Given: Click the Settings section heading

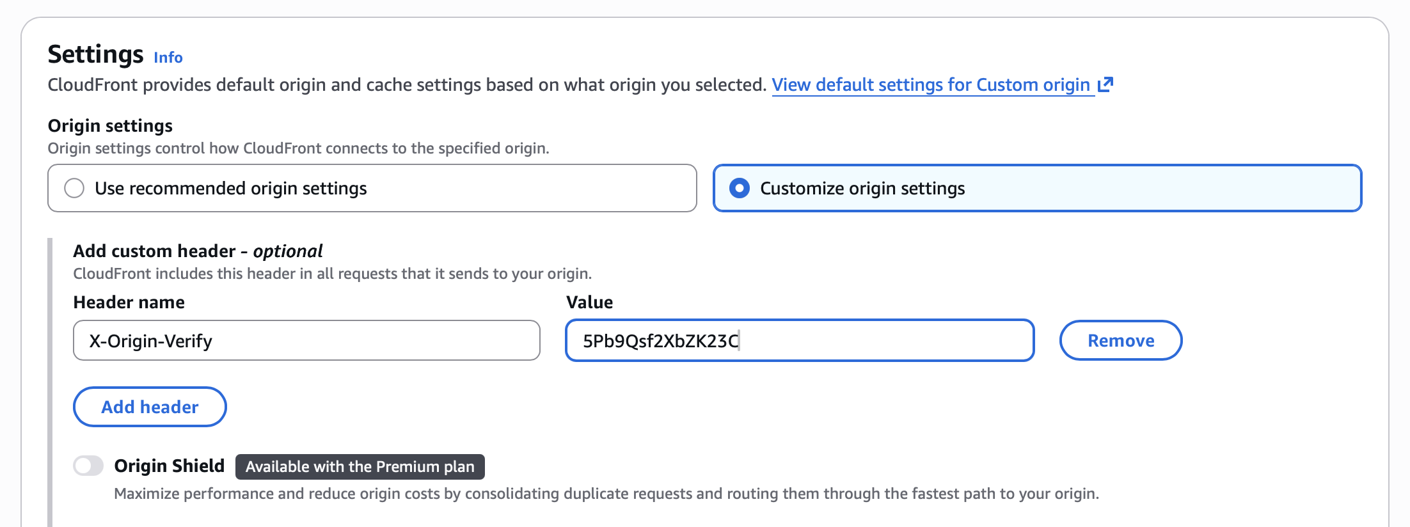Looking at the screenshot, I should 95,54.
